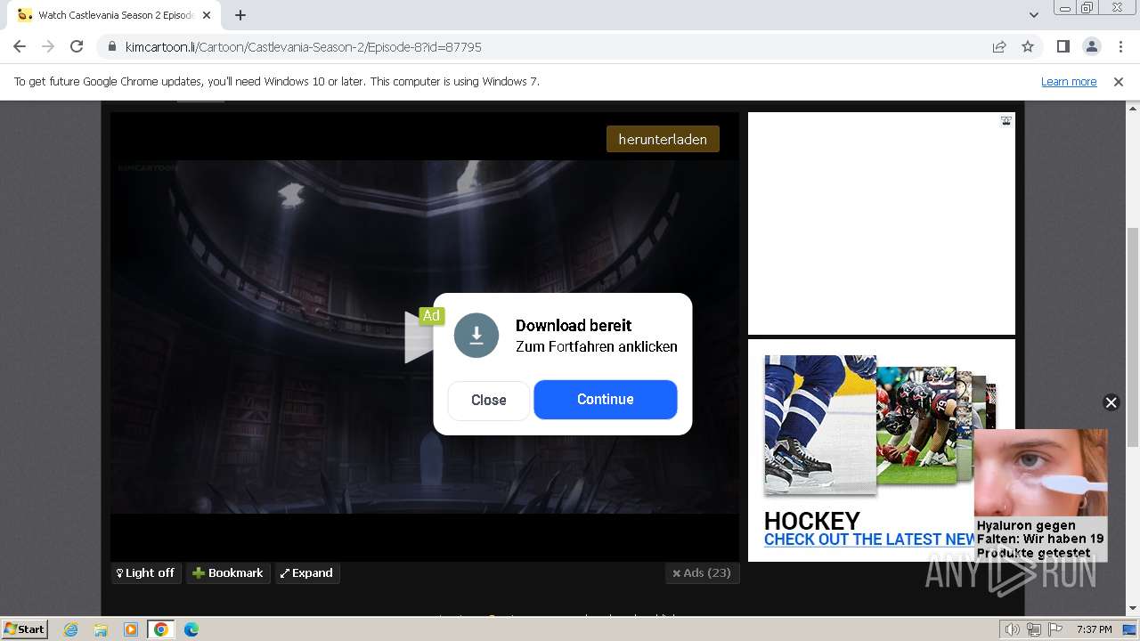Click the Hyaluron gegen Falten ad text
Screen dimensions: 1140x641
click(x=1040, y=540)
